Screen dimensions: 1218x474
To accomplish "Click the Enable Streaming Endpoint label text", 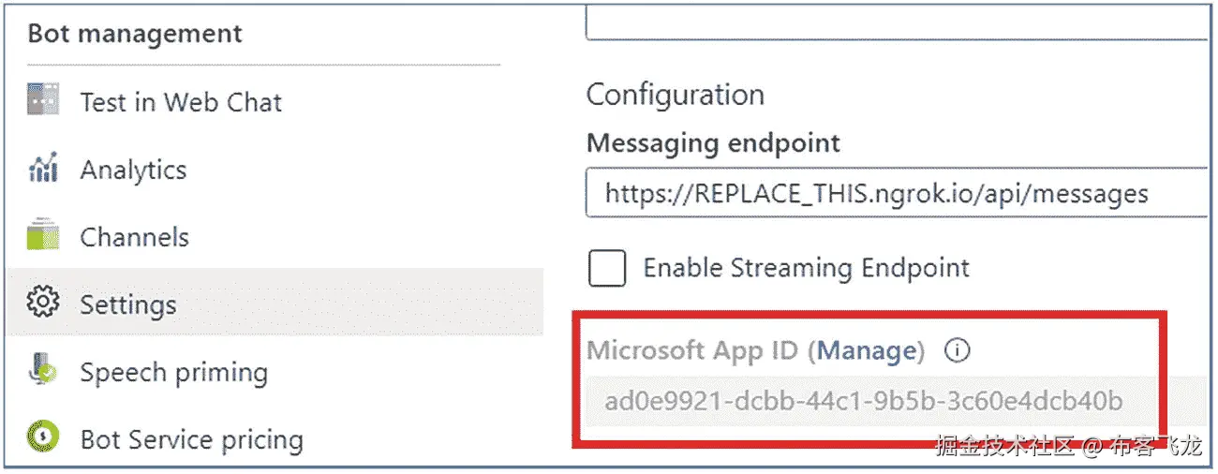I will [x=806, y=268].
